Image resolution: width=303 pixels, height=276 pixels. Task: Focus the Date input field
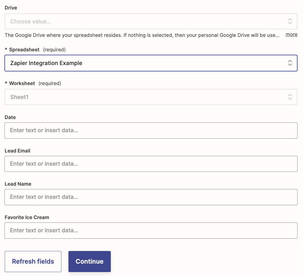(151, 130)
